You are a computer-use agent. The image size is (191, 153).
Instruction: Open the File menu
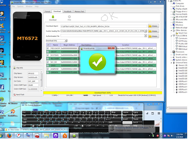(13, 6)
